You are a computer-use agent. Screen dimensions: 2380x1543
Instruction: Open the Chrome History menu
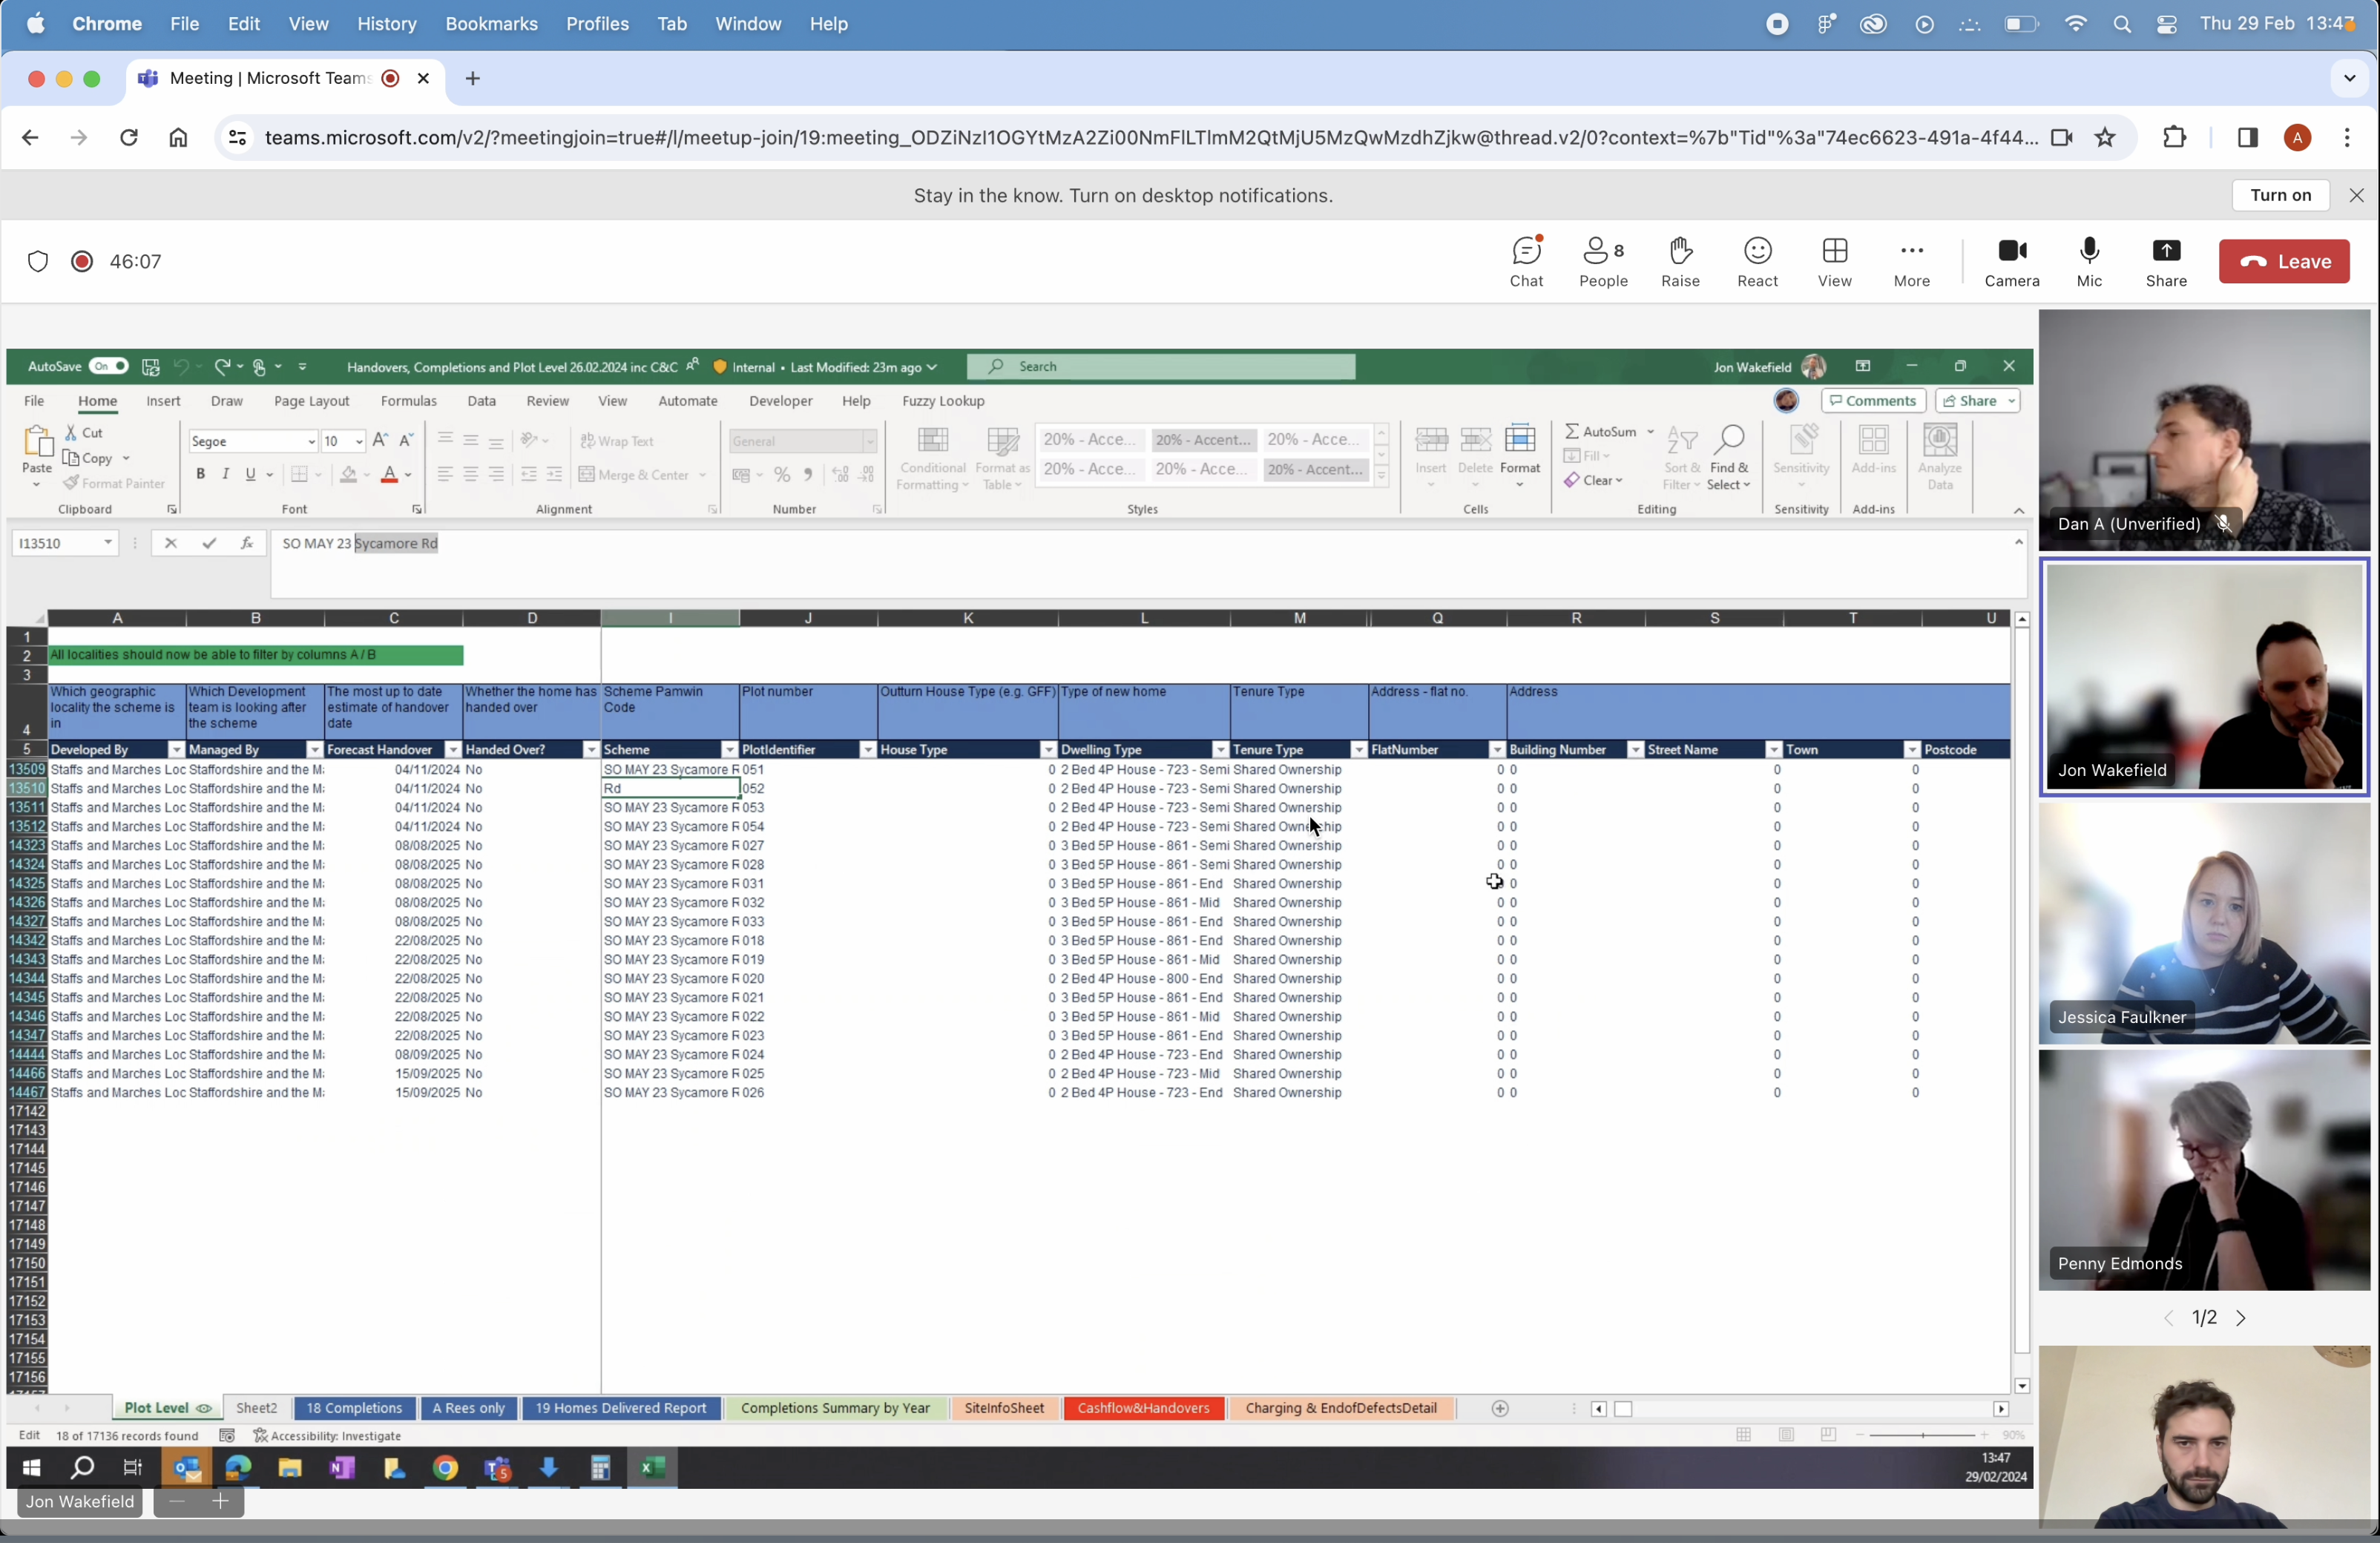tap(386, 24)
